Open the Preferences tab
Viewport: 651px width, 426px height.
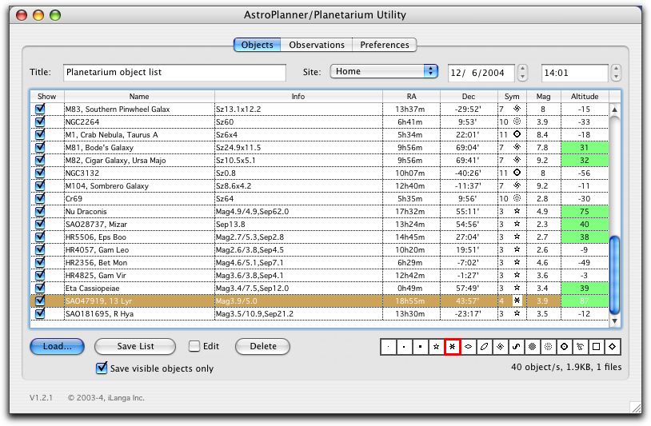[385, 45]
